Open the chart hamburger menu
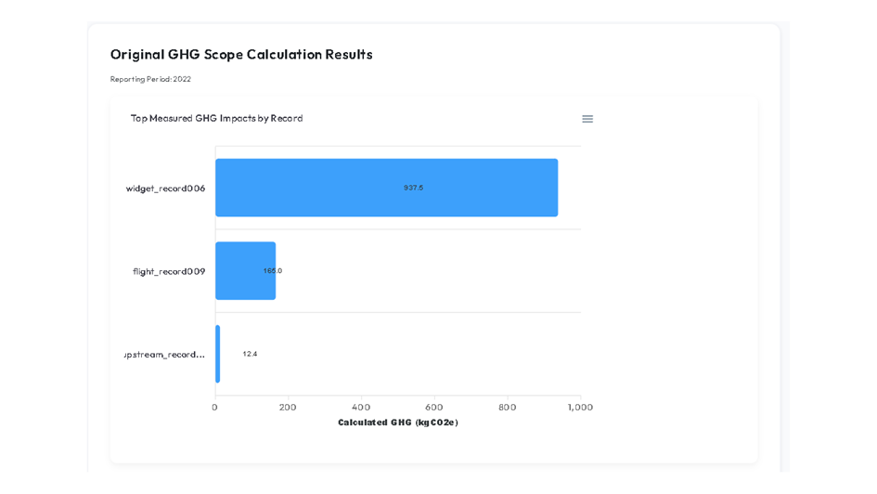 tap(587, 119)
